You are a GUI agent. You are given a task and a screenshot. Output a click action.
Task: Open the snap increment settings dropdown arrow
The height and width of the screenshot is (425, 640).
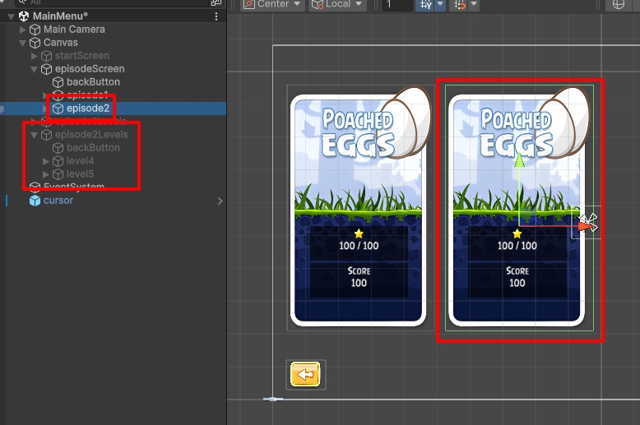coord(474,4)
